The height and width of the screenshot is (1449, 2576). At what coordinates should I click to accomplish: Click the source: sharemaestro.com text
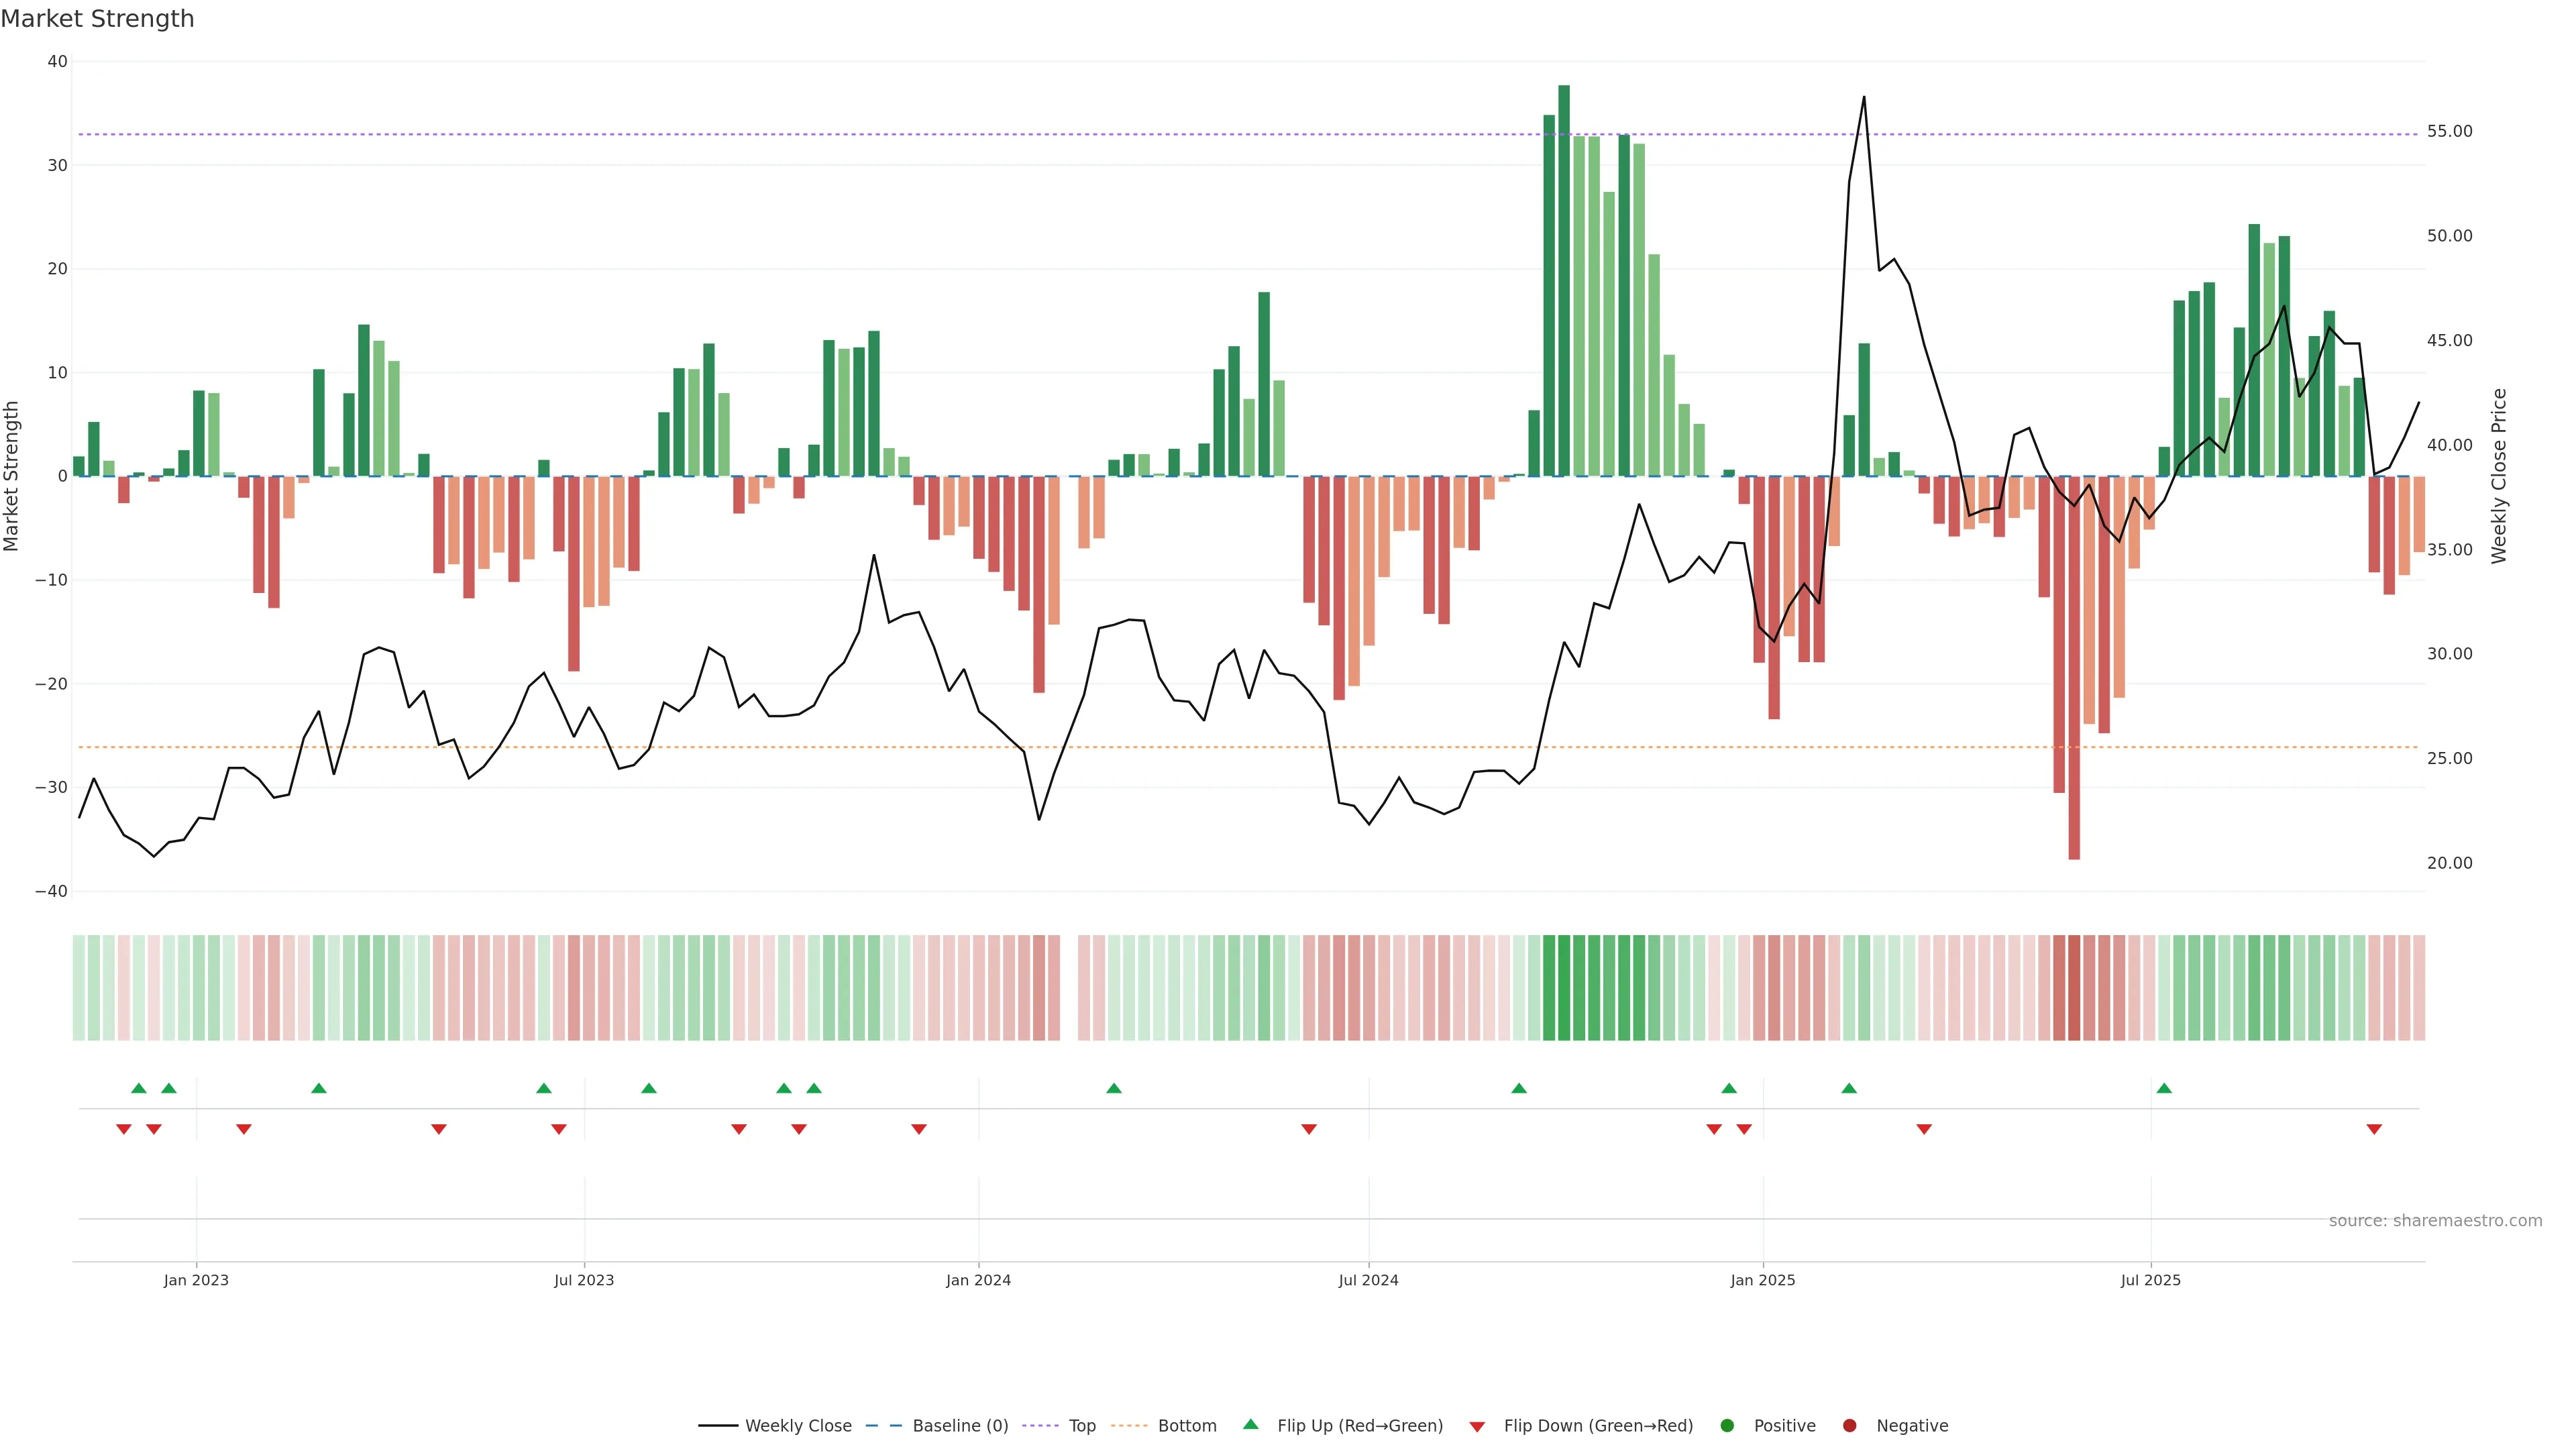[2435, 1220]
